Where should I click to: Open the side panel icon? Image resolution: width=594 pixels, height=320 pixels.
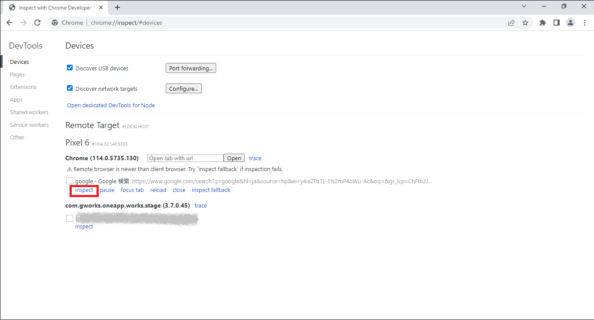point(556,23)
